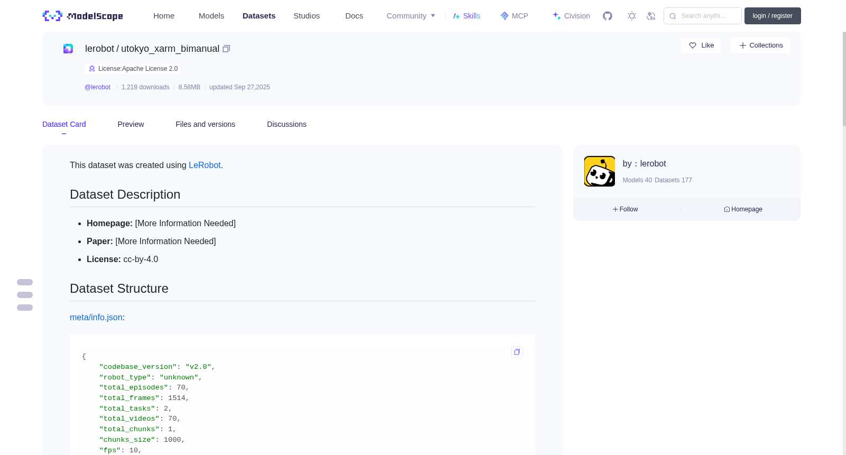Click the Skills sparkle icon
This screenshot has width=846, height=455.
point(456,16)
